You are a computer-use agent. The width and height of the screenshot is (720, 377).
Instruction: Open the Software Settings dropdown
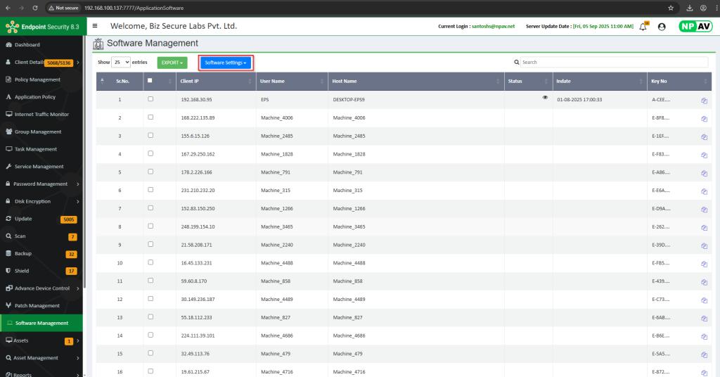pyautogui.click(x=226, y=63)
